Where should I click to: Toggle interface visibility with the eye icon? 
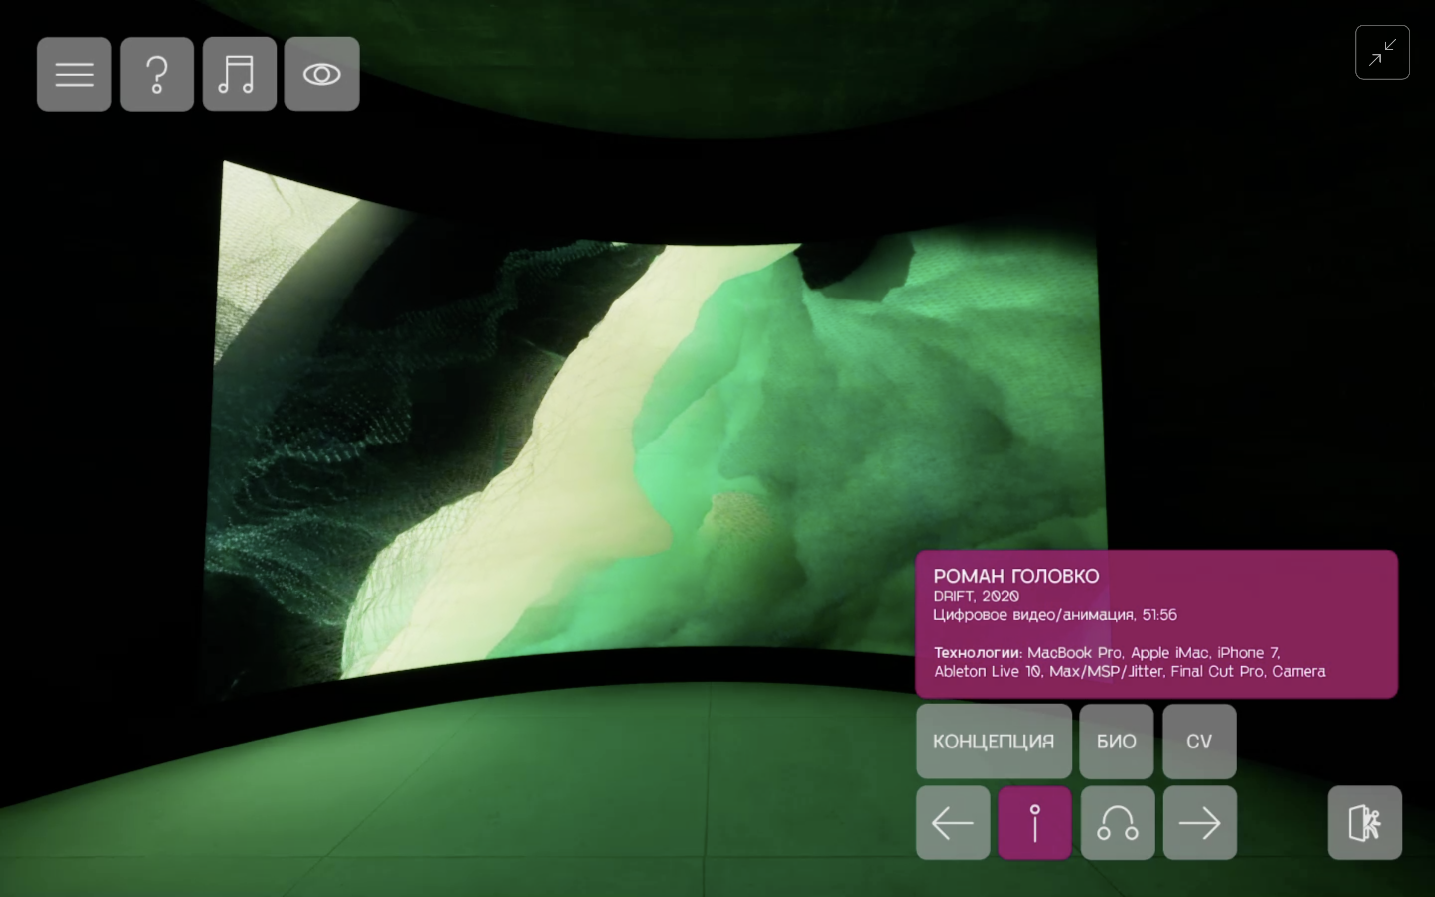coord(322,74)
